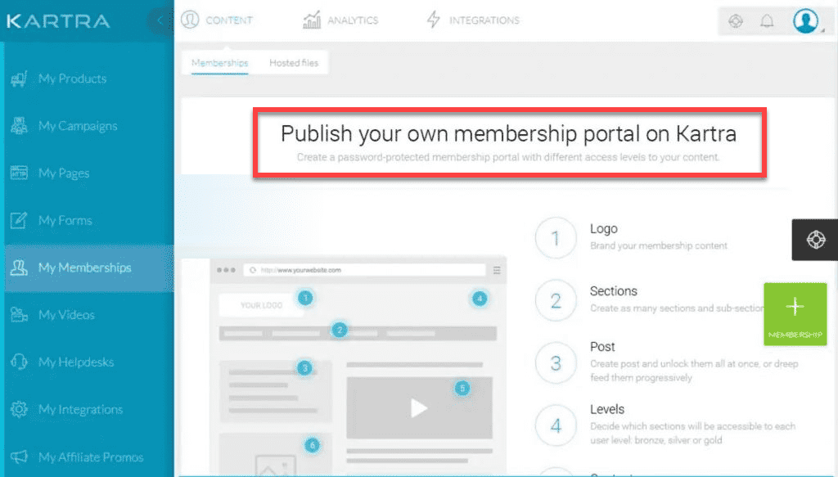Click the step 3 Post circle
The image size is (838, 477).
pyautogui.click(x=556, y=363)
